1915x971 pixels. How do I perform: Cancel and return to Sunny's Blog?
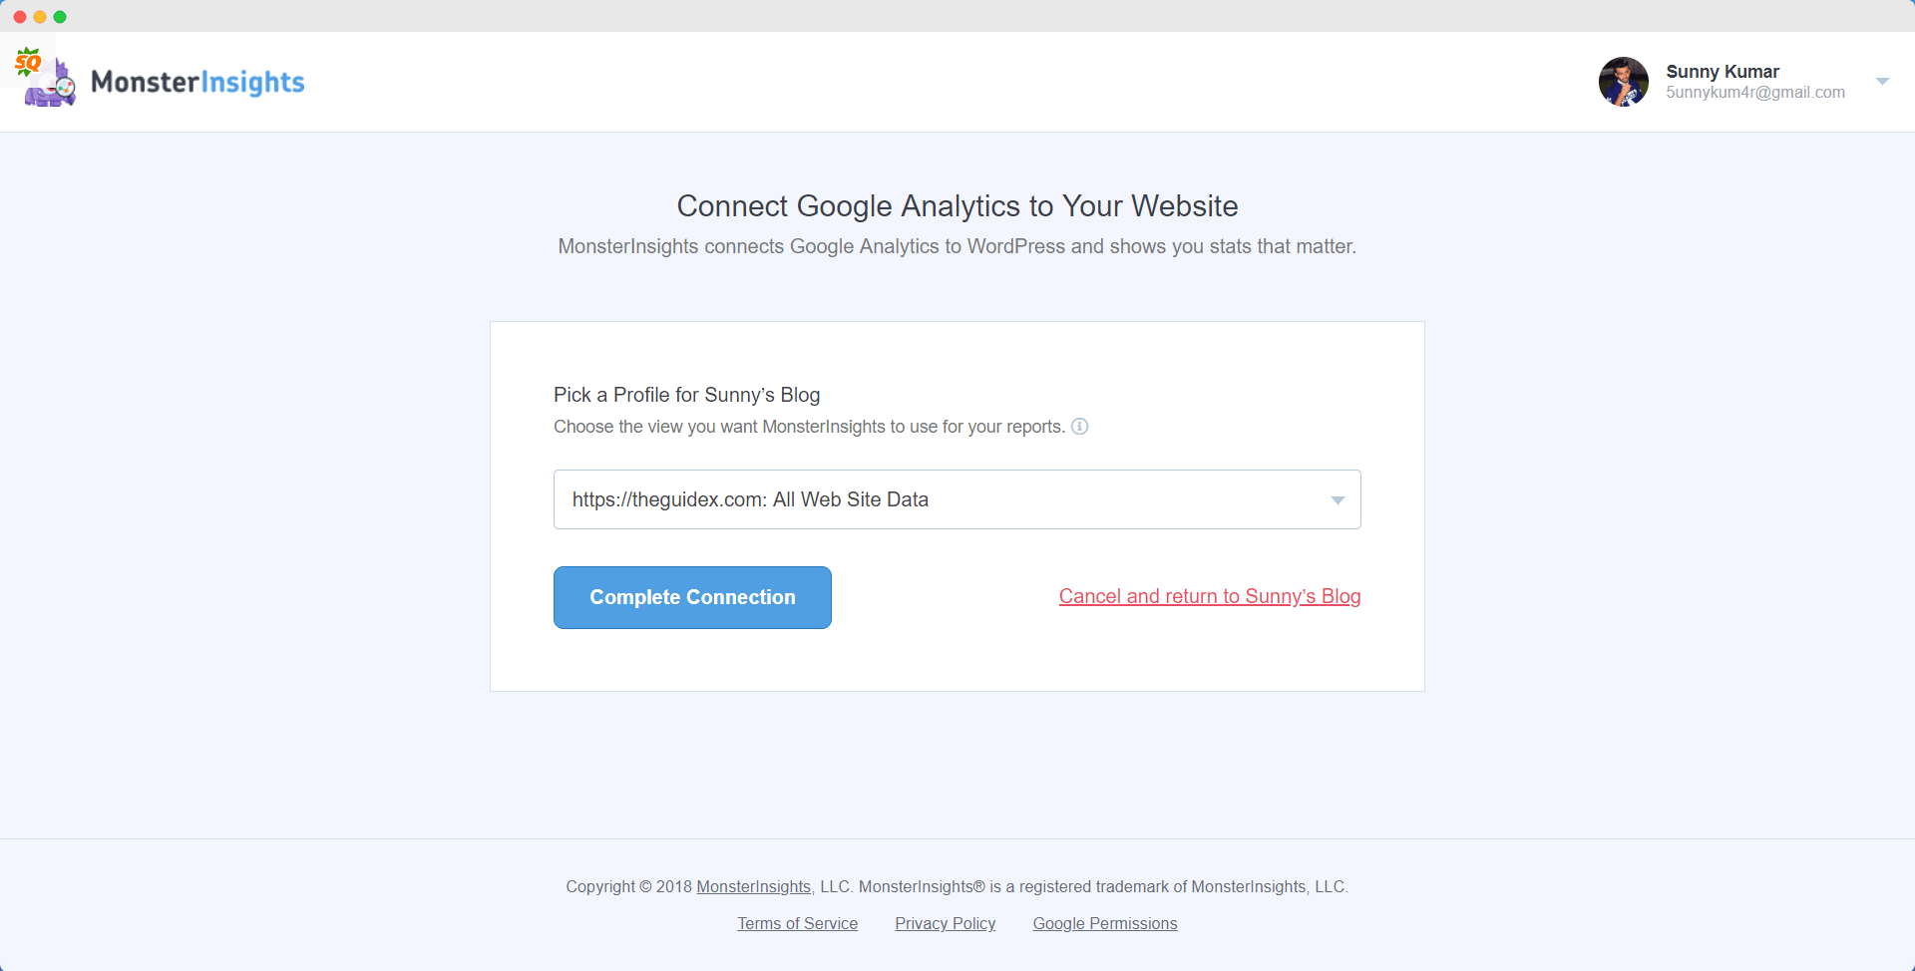click(x=1209, y=596)
